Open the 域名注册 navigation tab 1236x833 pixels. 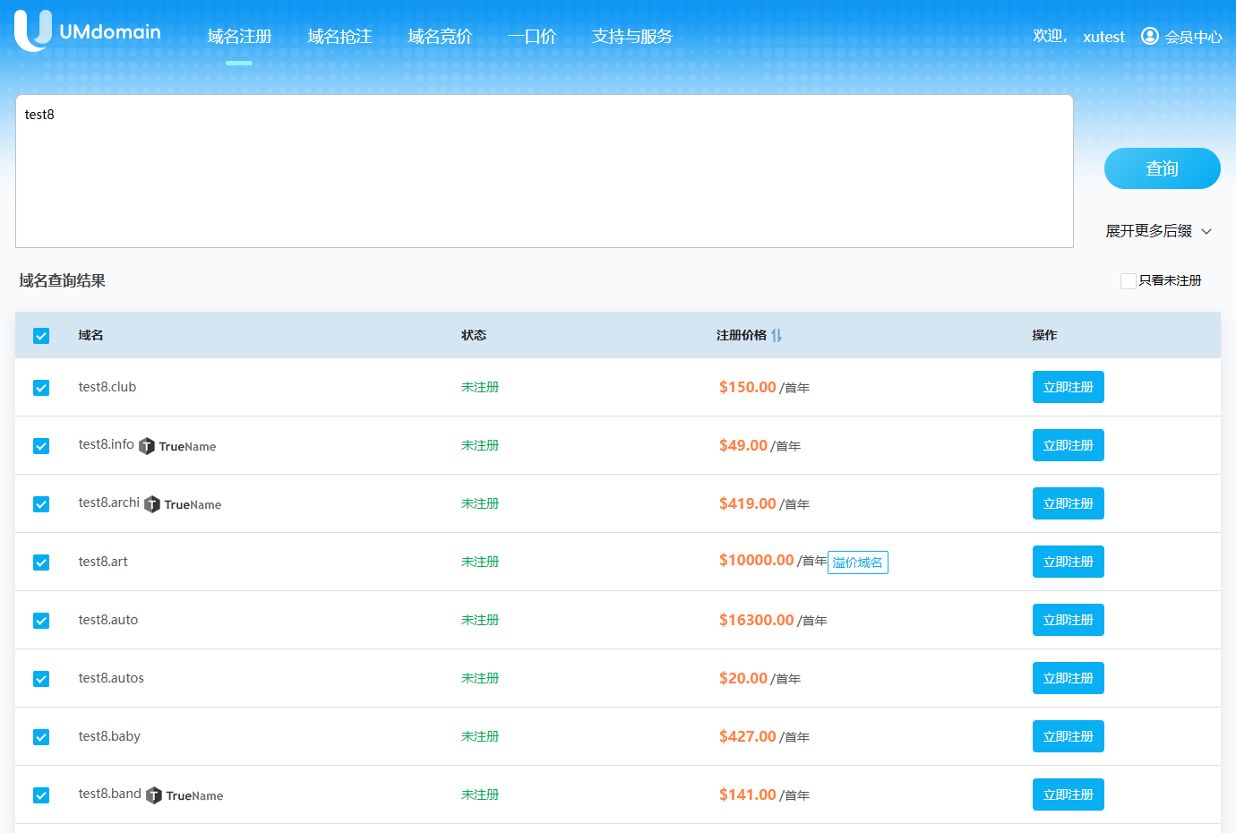[239, 37]
